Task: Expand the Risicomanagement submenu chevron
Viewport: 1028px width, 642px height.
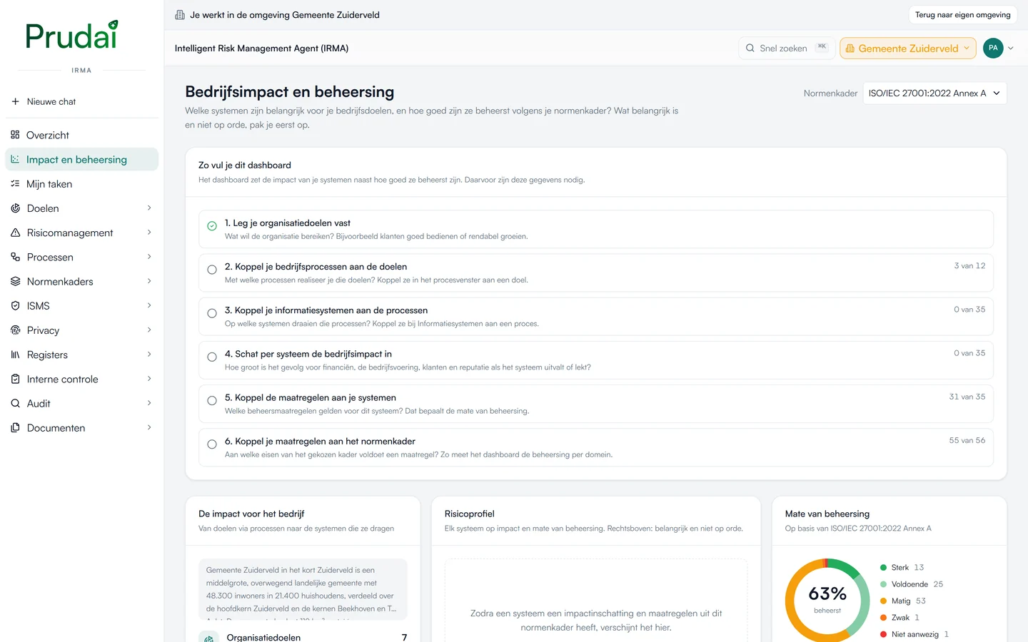Action: click(149, 233)
